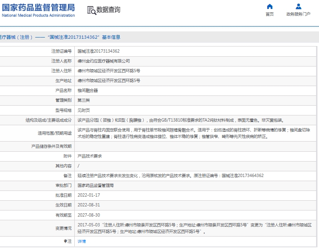
Task: Click the 备注 row label
Action: point(67,175)
